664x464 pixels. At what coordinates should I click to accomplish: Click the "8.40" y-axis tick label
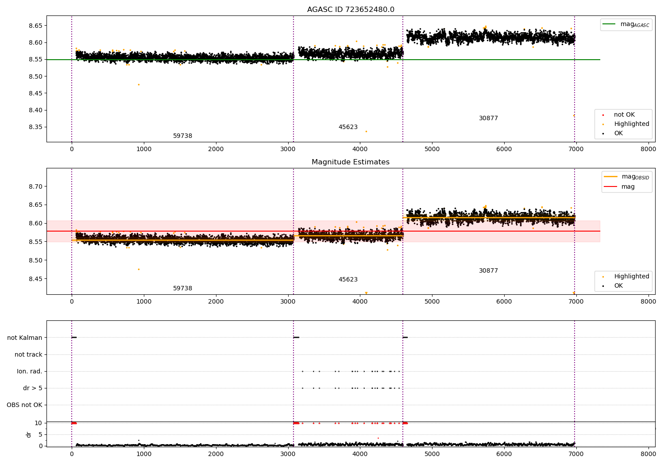tap(35, 110)
